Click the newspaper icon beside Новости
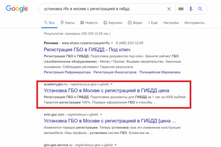This screenshot has width=221, height=147. click(82, 22)
